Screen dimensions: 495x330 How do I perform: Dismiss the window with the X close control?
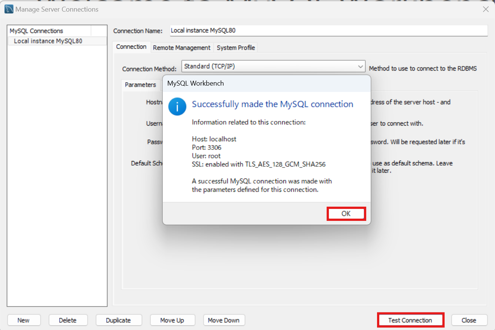(x=486, y=9)
